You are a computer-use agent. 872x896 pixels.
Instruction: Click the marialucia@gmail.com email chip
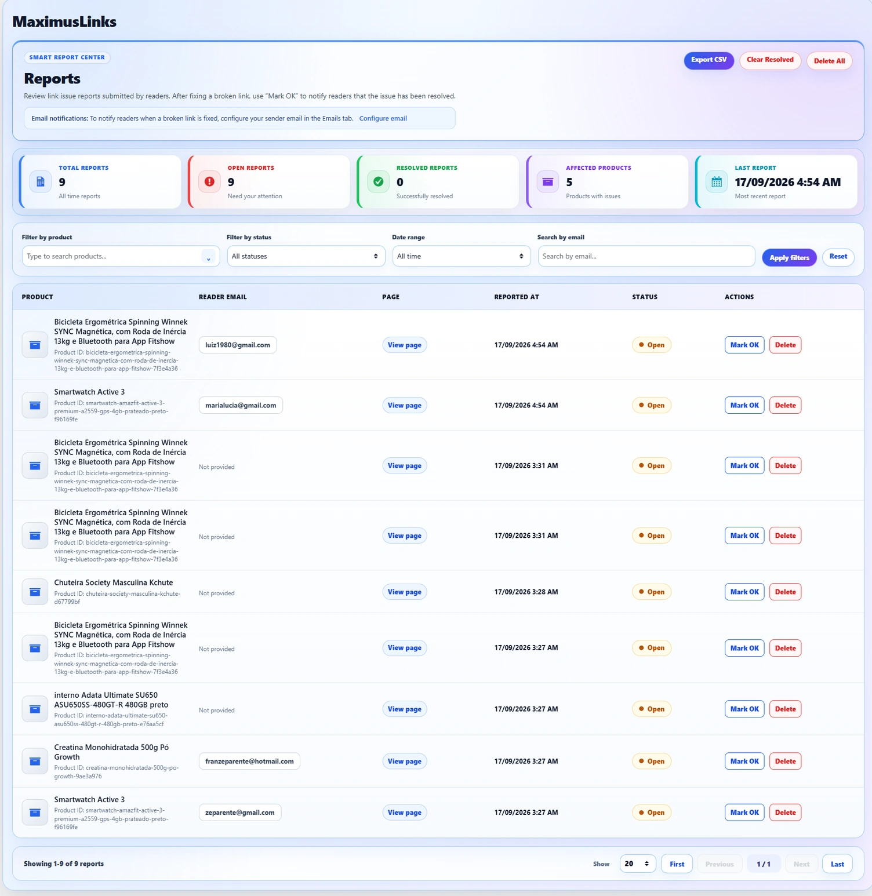(x=241, y=405)
